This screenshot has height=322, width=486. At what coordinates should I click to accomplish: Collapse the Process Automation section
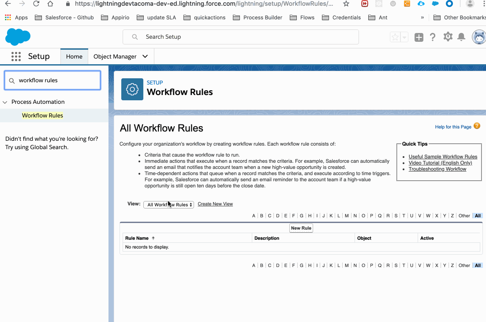point(5,102)
